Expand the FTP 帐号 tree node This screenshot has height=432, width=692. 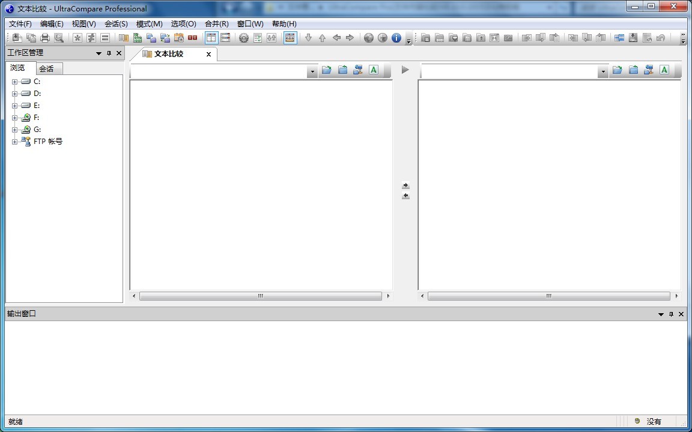tap(14, 142)
